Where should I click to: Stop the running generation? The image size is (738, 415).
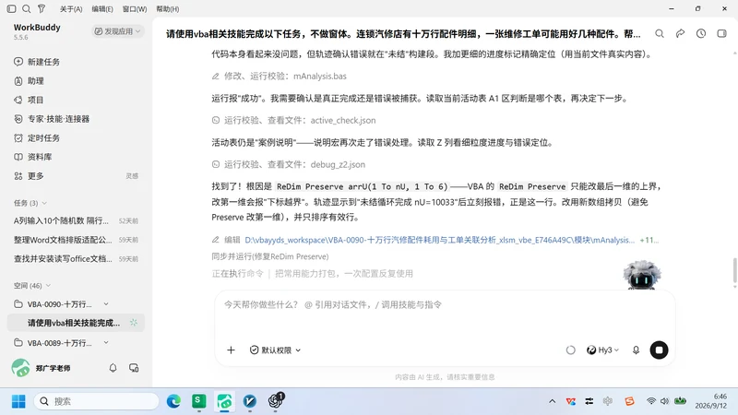(659, 350)
